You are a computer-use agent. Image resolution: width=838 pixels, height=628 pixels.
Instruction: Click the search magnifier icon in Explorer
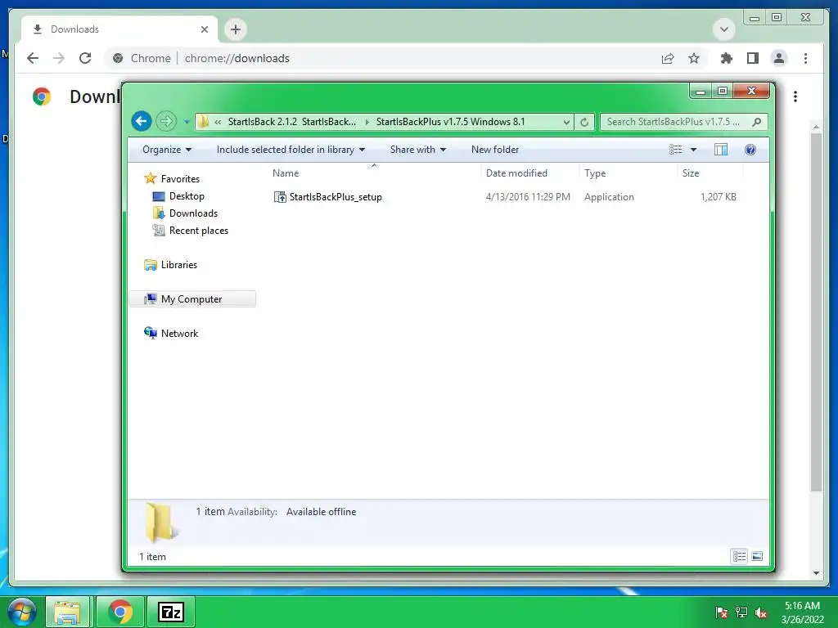(757, 122)
